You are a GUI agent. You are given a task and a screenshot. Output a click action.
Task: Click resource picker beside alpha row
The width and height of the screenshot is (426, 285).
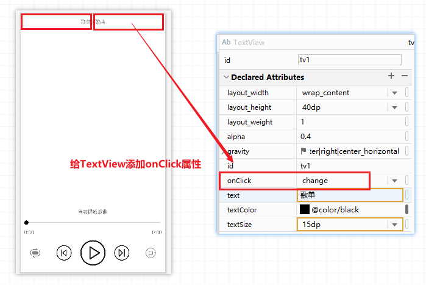[x=406, y=137]
